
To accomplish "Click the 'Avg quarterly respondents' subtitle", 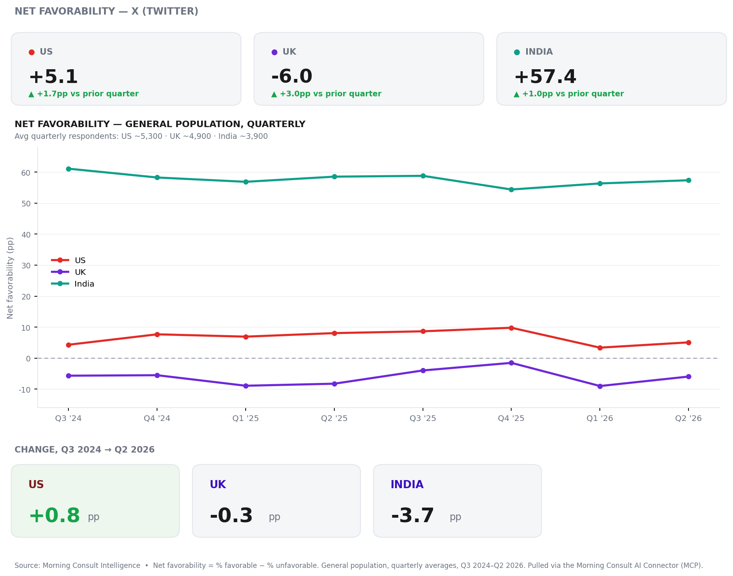I will 141,136.
